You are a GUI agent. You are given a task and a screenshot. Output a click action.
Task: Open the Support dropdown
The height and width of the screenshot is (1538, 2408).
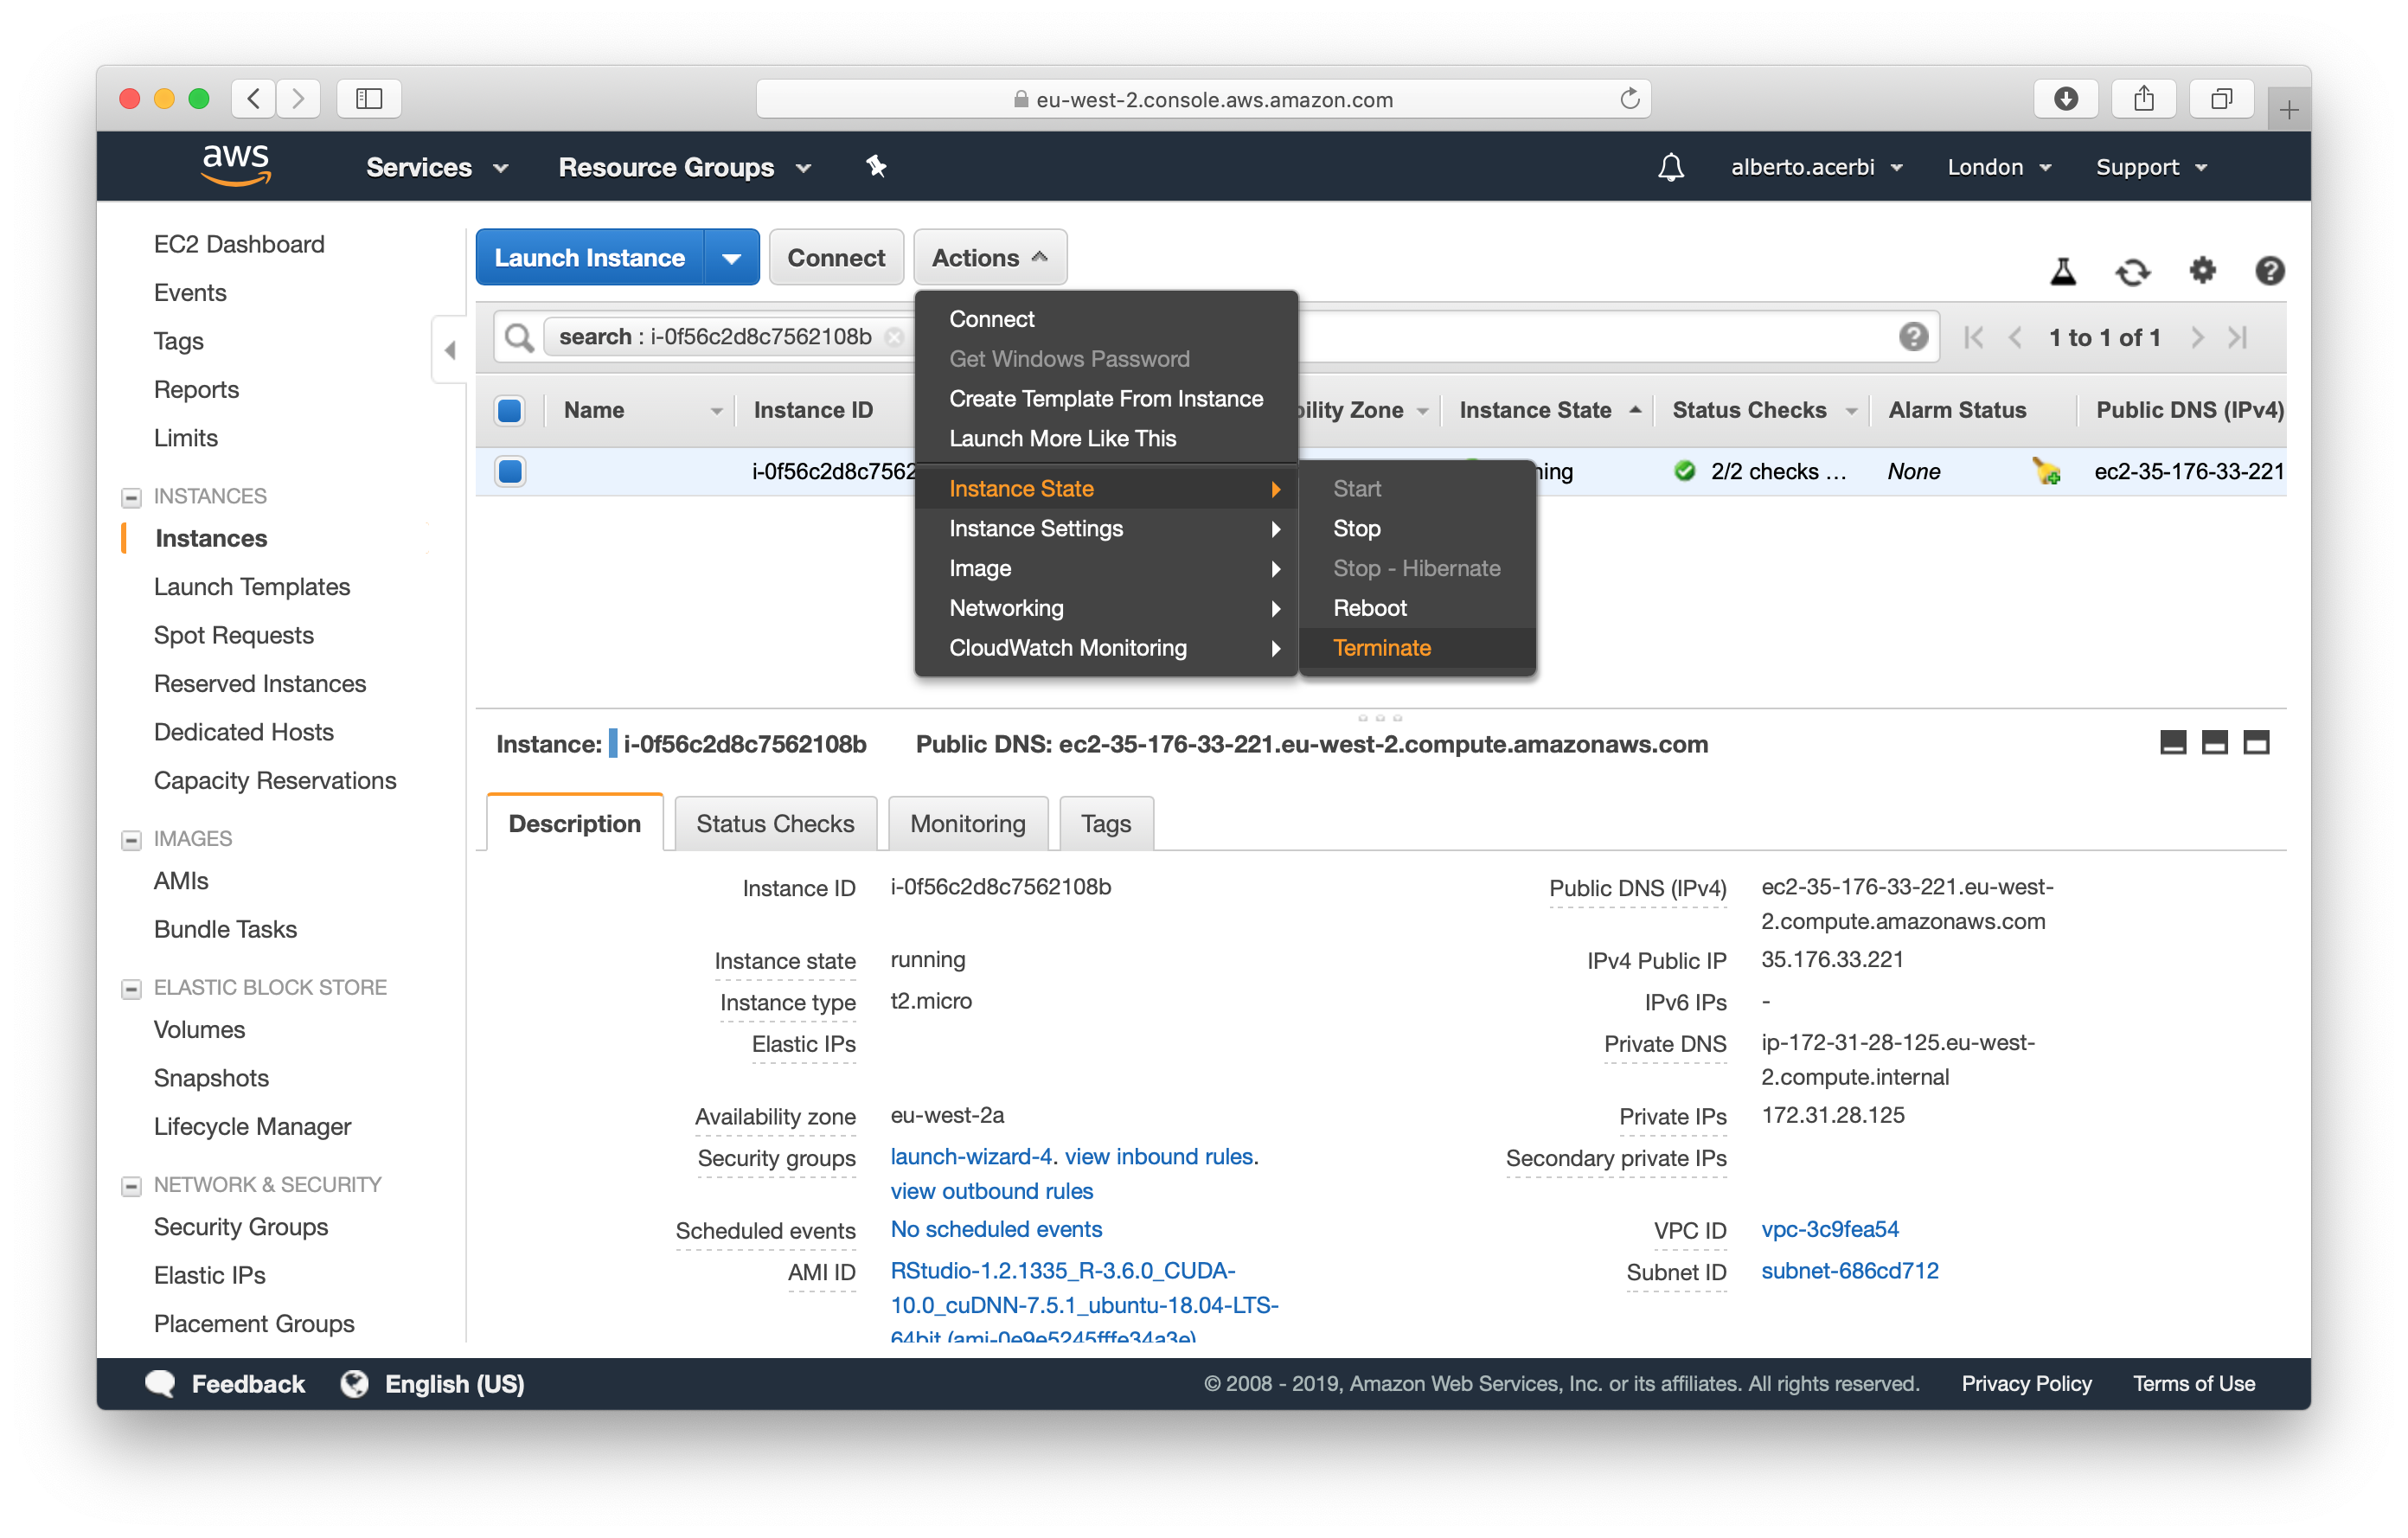tap(2150, 167)
